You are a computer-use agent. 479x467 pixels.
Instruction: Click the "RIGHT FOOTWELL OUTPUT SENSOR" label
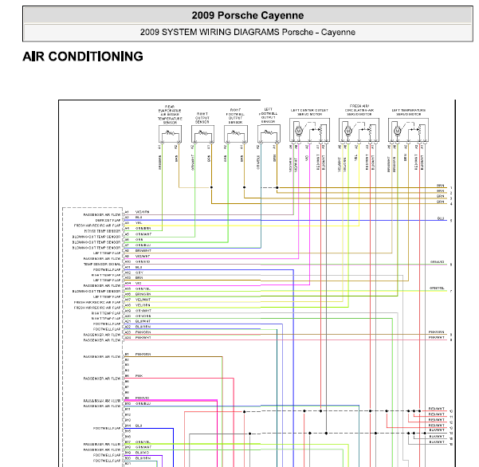pos(235,116)
